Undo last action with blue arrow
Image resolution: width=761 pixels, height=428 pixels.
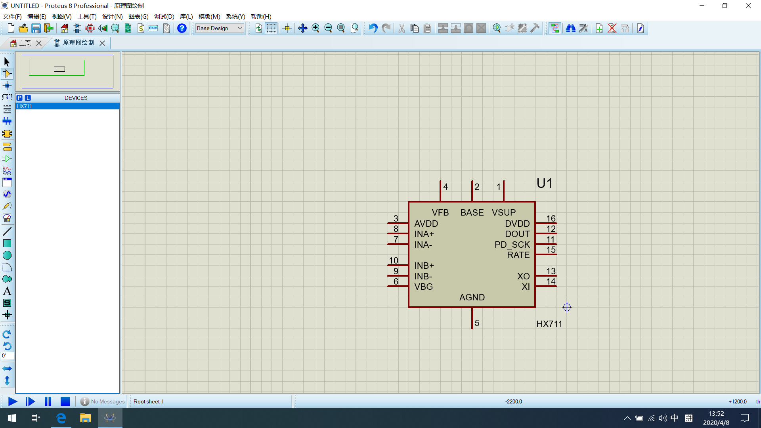373,28
